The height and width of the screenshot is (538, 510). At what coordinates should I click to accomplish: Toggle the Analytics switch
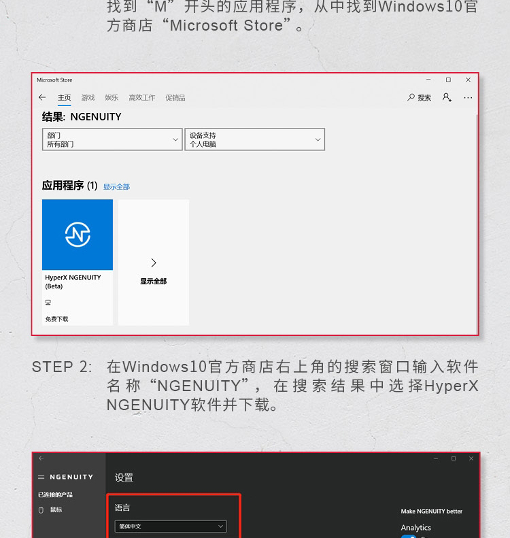coord(409,536)
